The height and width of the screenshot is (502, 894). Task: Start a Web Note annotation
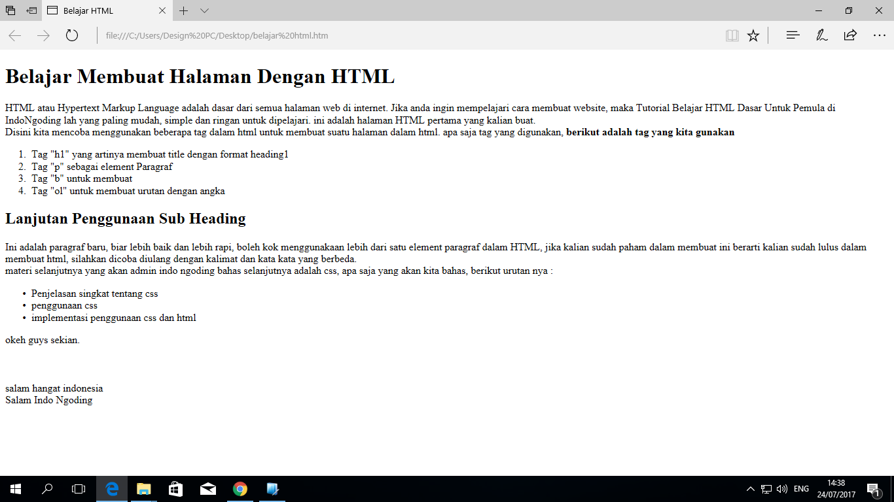coord(821,35)
